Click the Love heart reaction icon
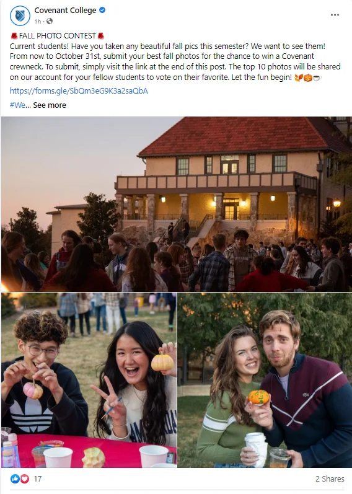The height and width of the screenshot is (494, 352). pyautogui.click(x=24, y=479)
